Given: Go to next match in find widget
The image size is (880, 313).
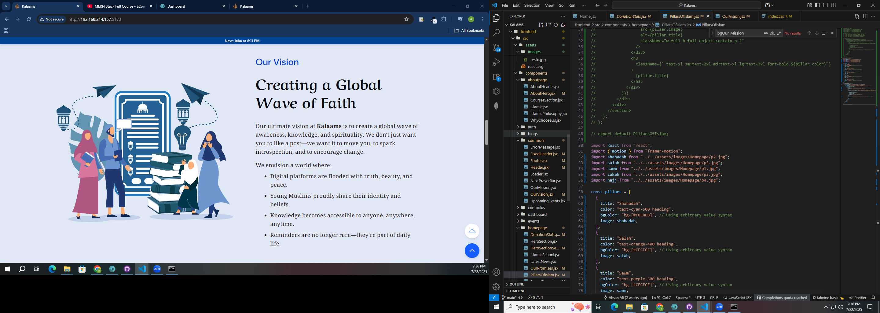Looking at the screenshot, I should 816,33.
